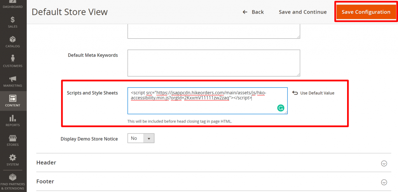Click Save and Continue
Screen dimensions: 398x192
pos(302,12)
